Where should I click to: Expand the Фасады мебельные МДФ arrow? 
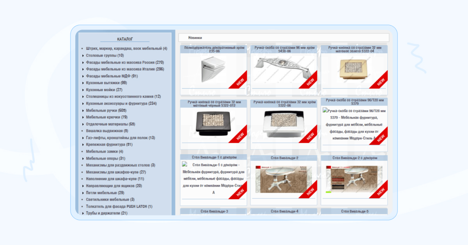[82, 76]
